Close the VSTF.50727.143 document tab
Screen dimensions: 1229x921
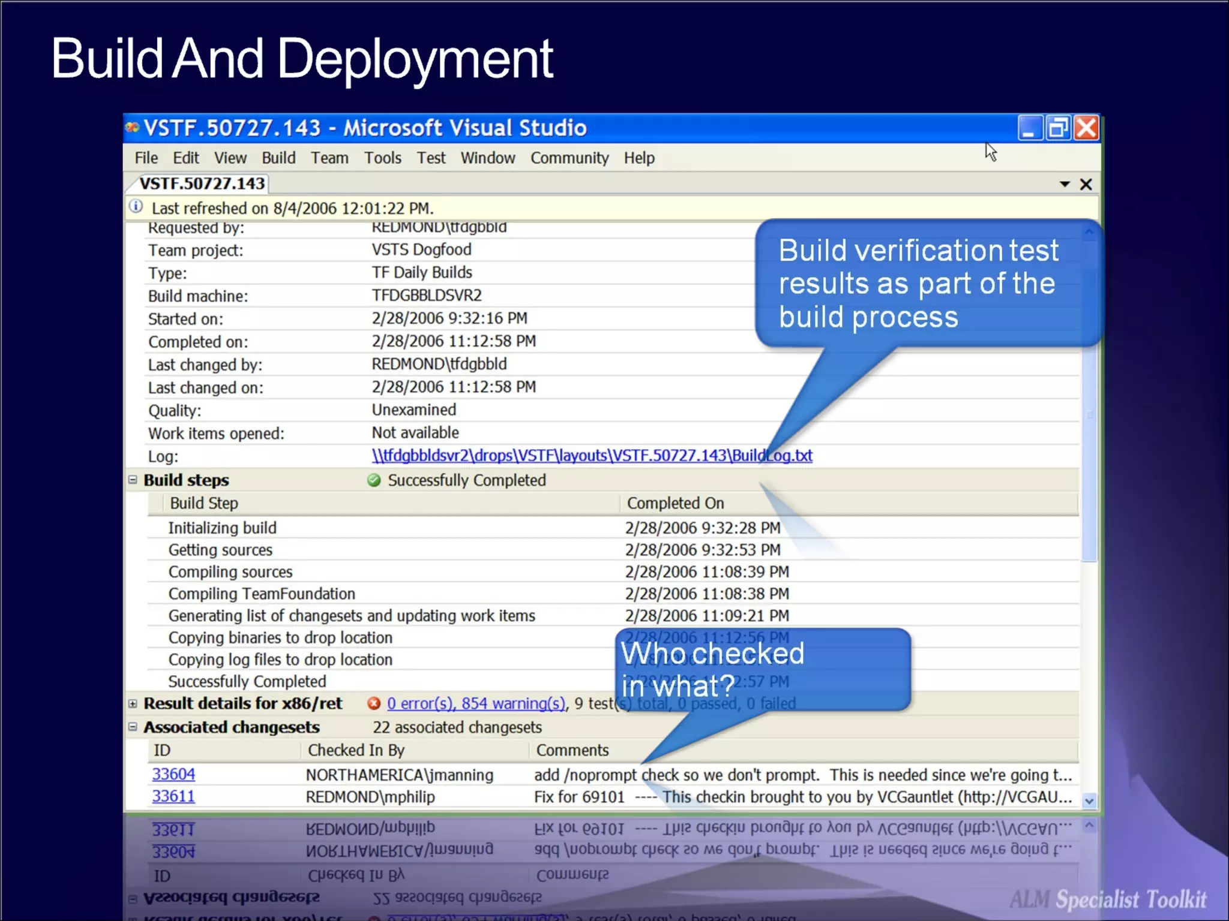[1086, 184]
